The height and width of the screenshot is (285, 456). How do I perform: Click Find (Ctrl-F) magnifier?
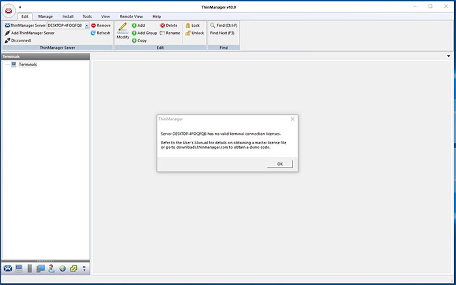pyautogui.click(x=223, y=25)
